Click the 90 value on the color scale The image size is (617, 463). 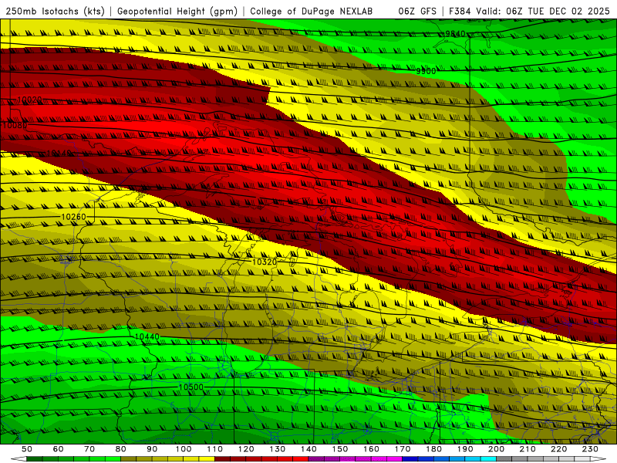tap(152, 449)
